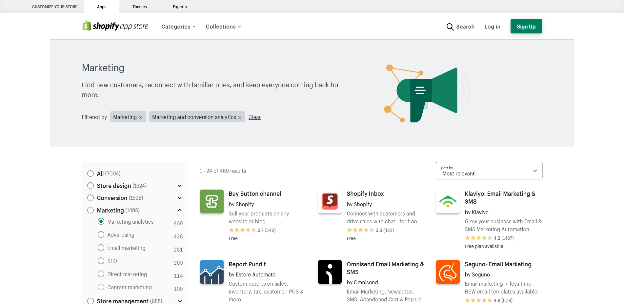624x304 pixels.
Task: Open the Categories menu
Action: pos(178,27)
